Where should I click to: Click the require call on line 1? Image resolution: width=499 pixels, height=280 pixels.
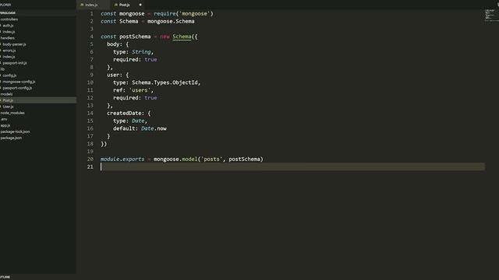(183, 14)
